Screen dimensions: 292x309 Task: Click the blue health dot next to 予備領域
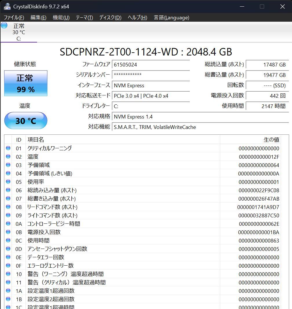[x=8, y=165]
